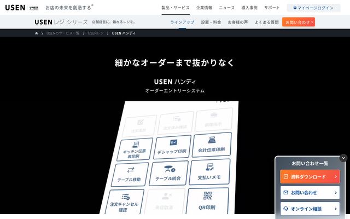Collapse the お問い合わせ一覧 panel chevron
The width and height of the screenshot is (350, 219).
[343, 158]
